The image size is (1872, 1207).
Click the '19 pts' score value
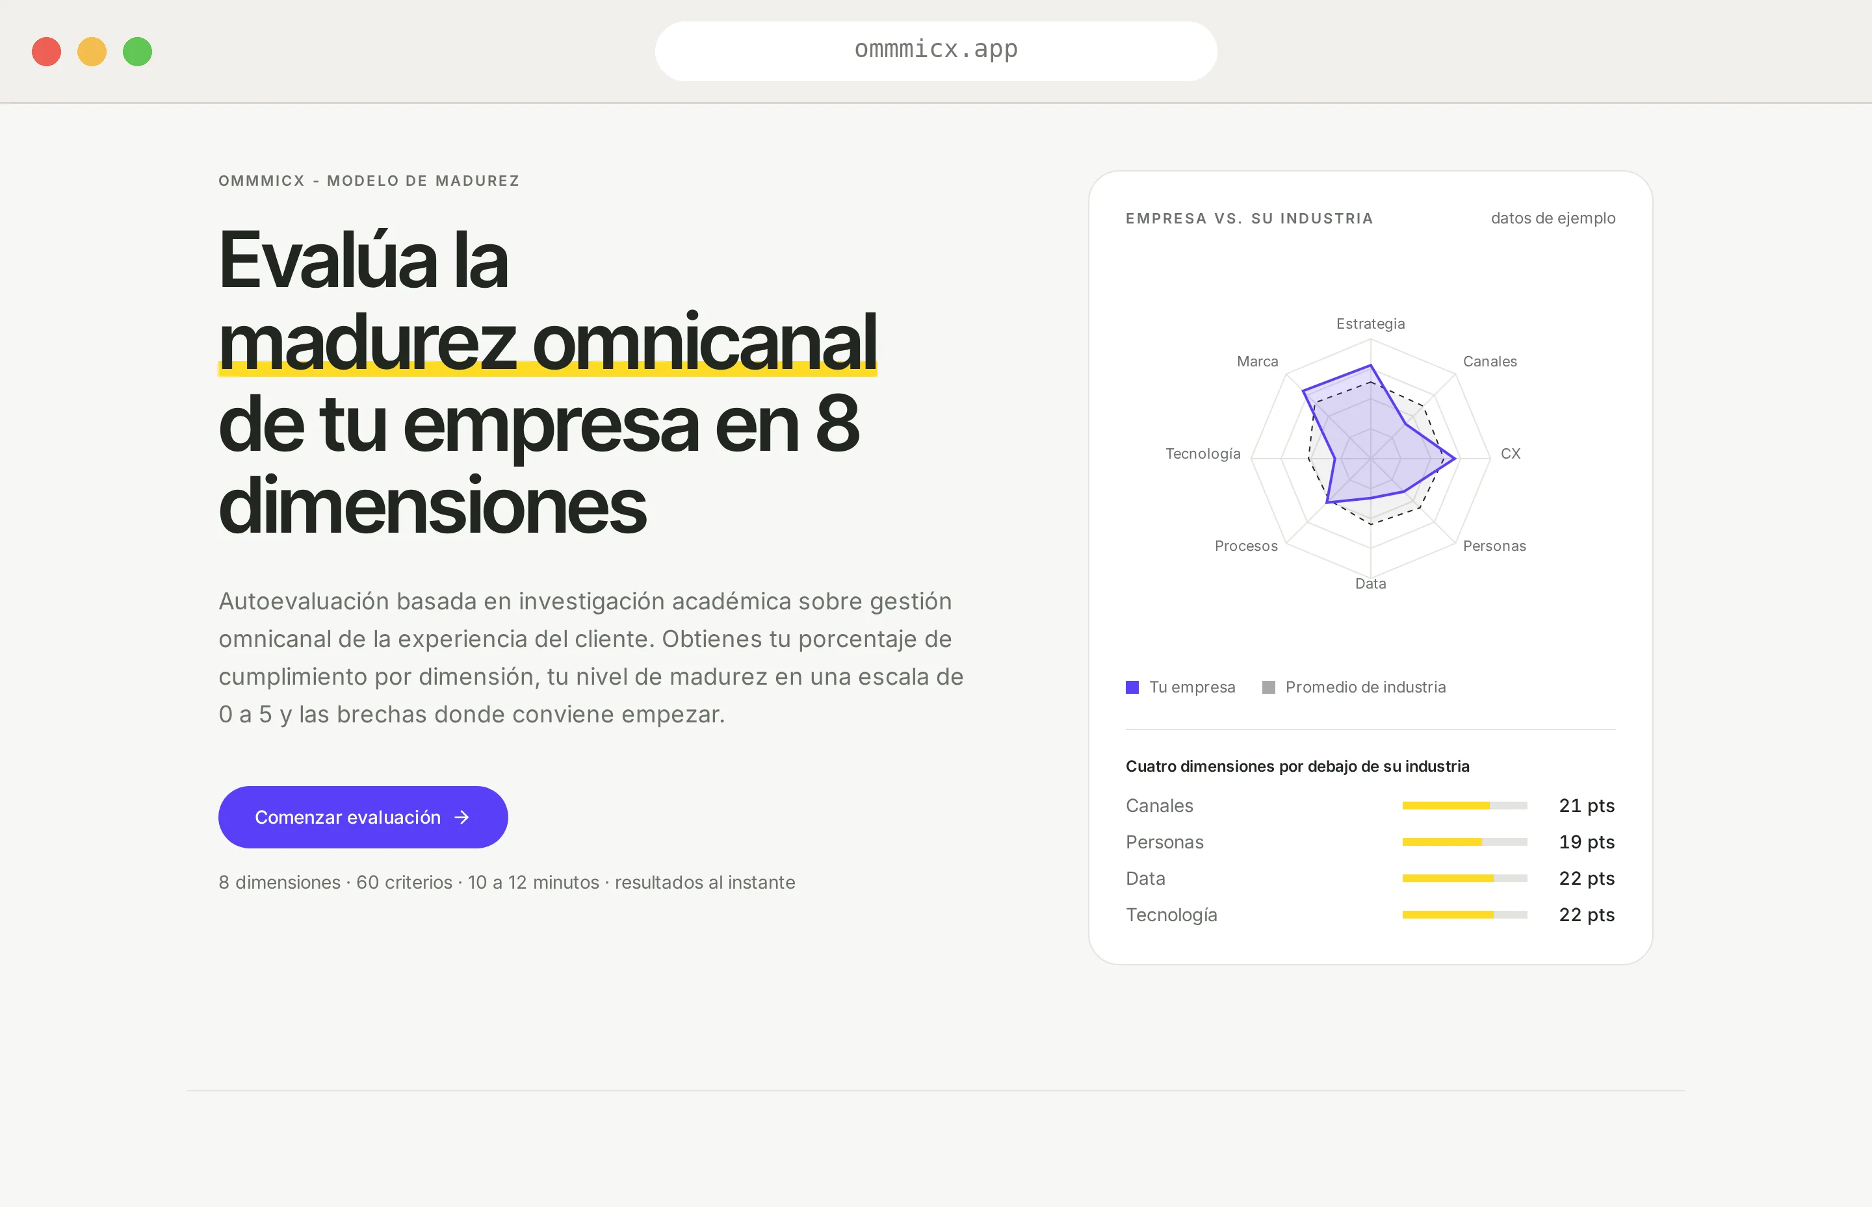pos(1587,842)
